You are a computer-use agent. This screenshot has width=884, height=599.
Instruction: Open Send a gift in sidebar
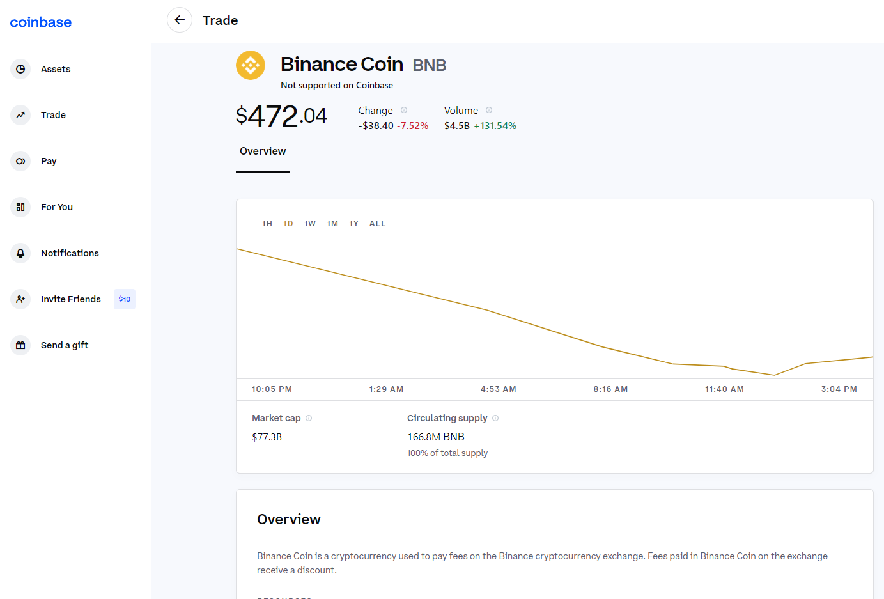[65, 345]
